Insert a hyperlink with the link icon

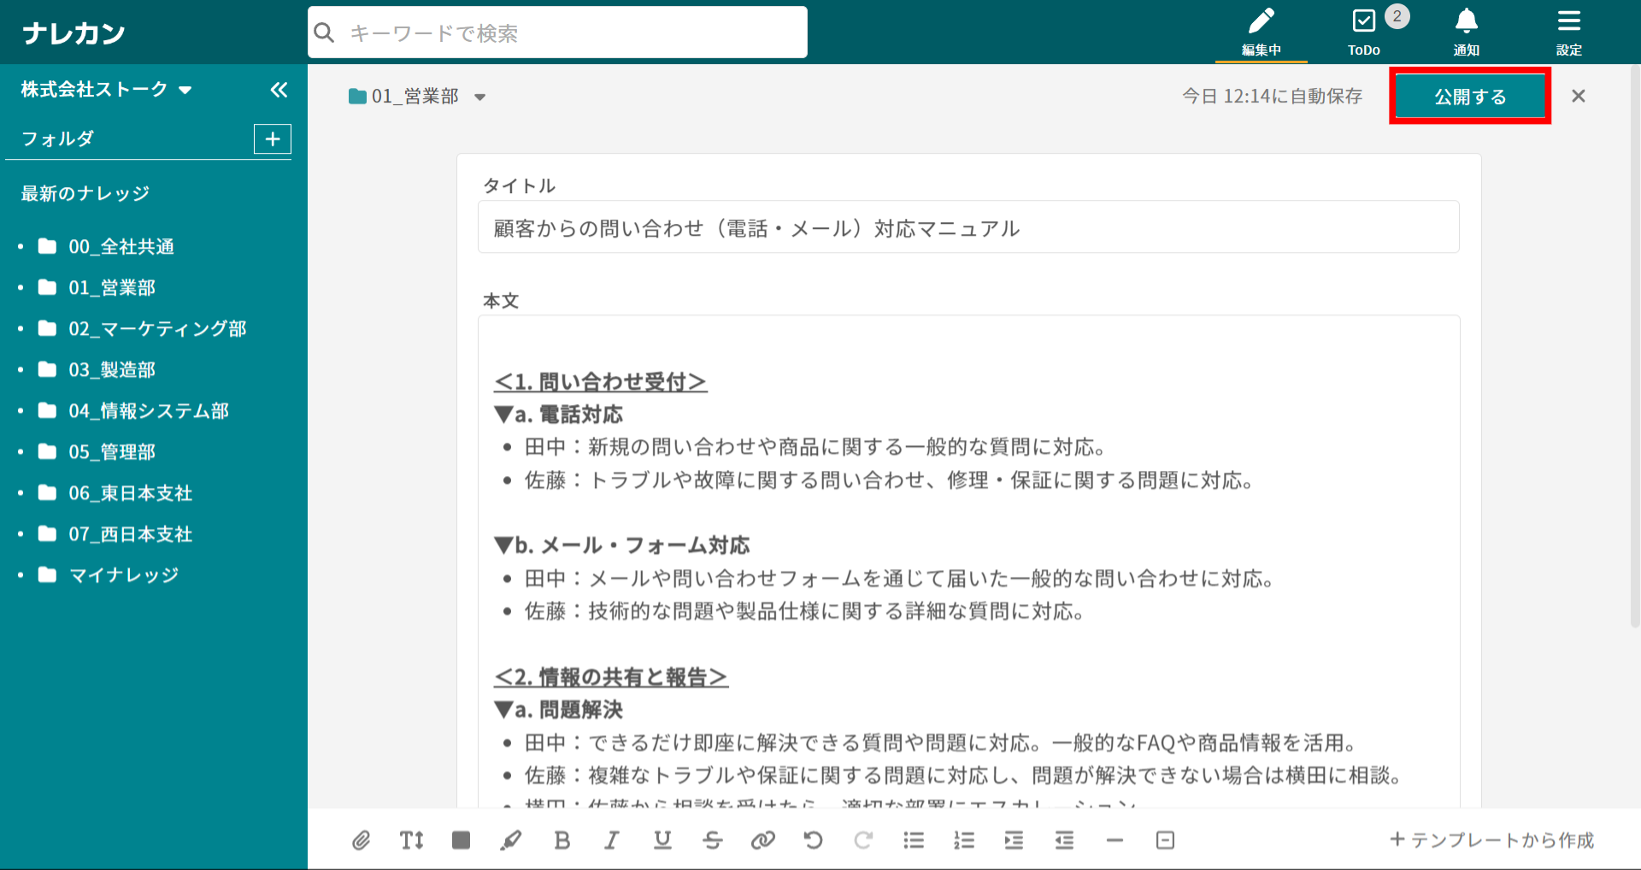coord(762,841)
